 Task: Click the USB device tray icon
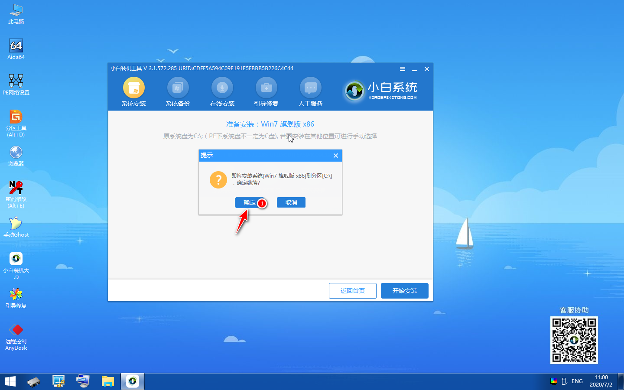(x=565, y=381)
